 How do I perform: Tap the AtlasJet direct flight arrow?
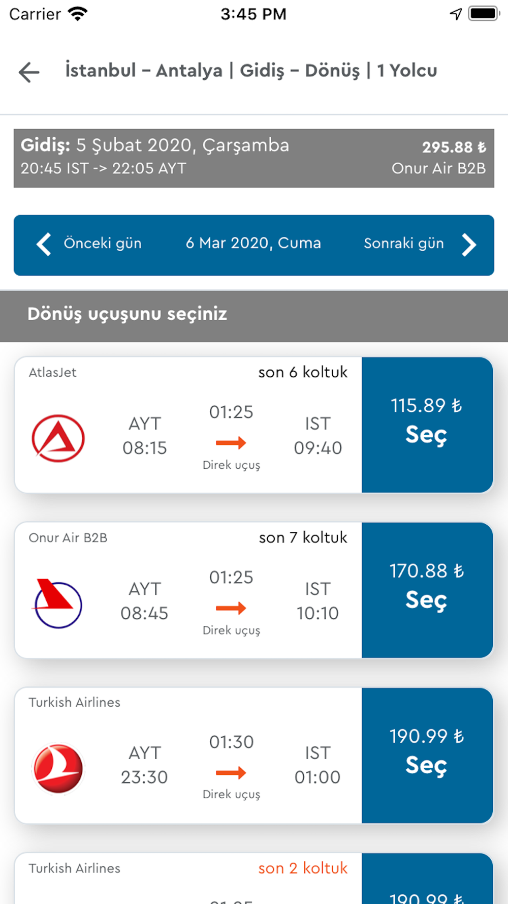[x=231, y=443]
